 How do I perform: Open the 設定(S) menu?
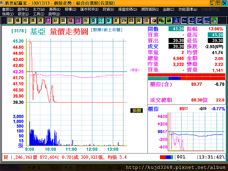pos(24,14)
